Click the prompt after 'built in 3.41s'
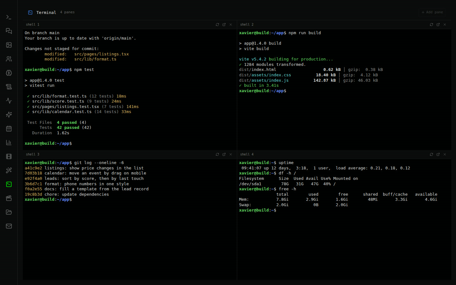Image resolution: width=456 pixels, height=285 pixels. [263, 91]
